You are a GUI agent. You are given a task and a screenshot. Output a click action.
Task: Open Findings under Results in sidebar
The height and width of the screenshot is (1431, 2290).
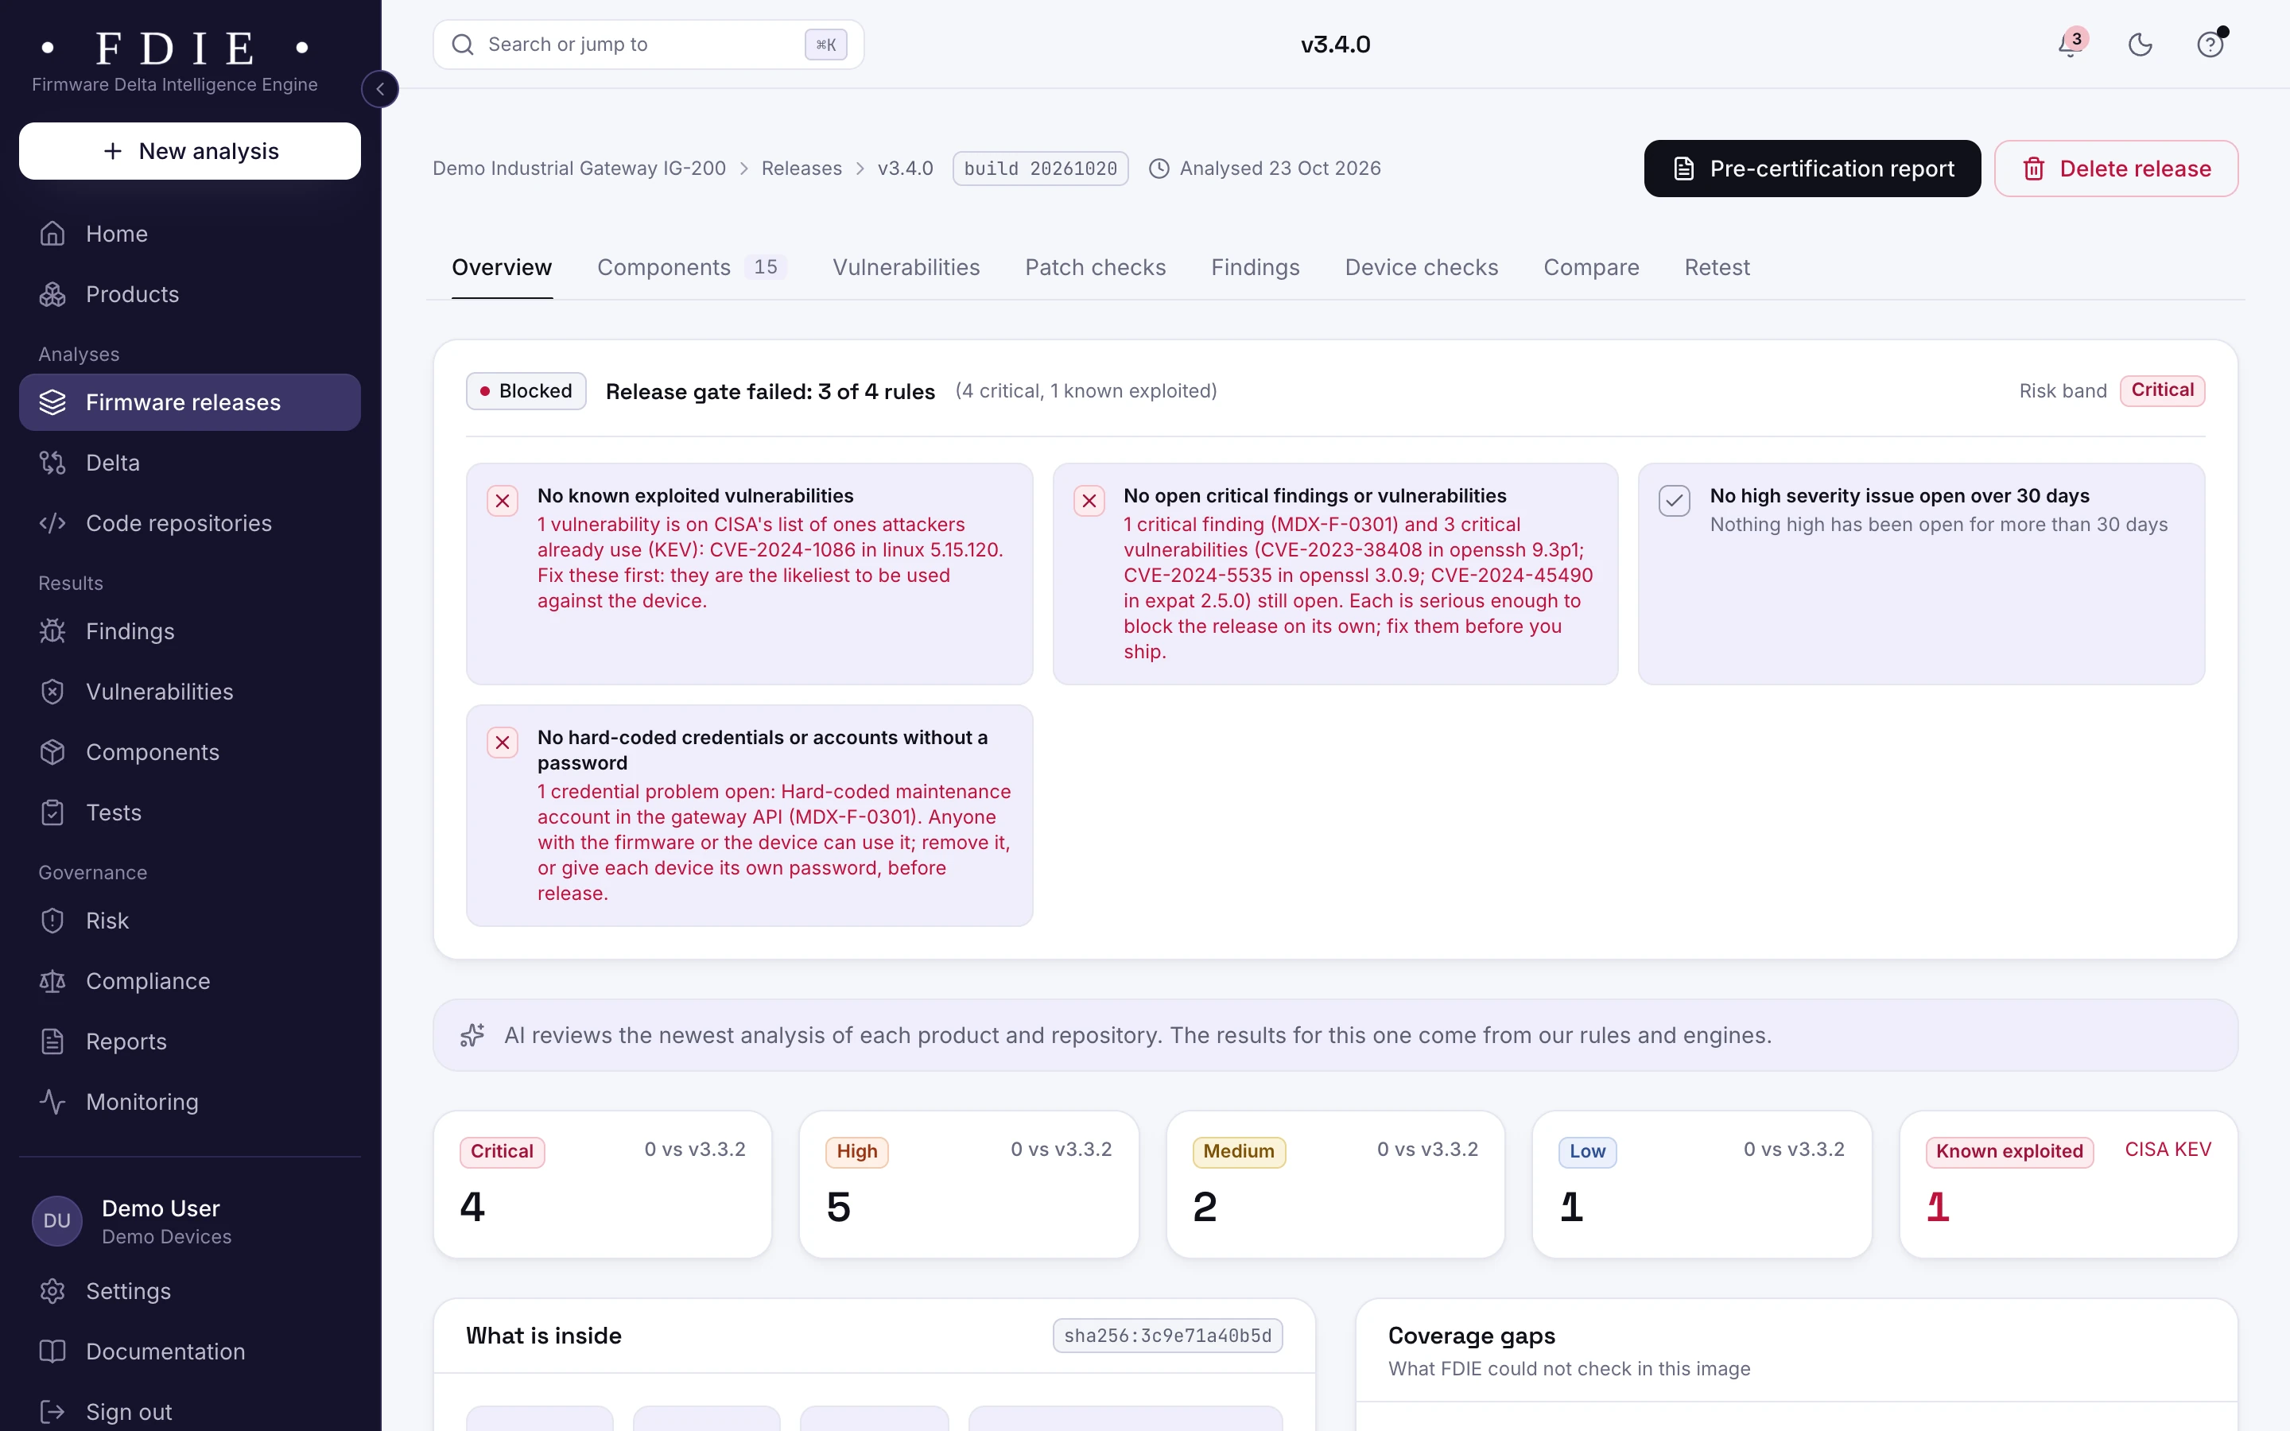click(190, 631)
